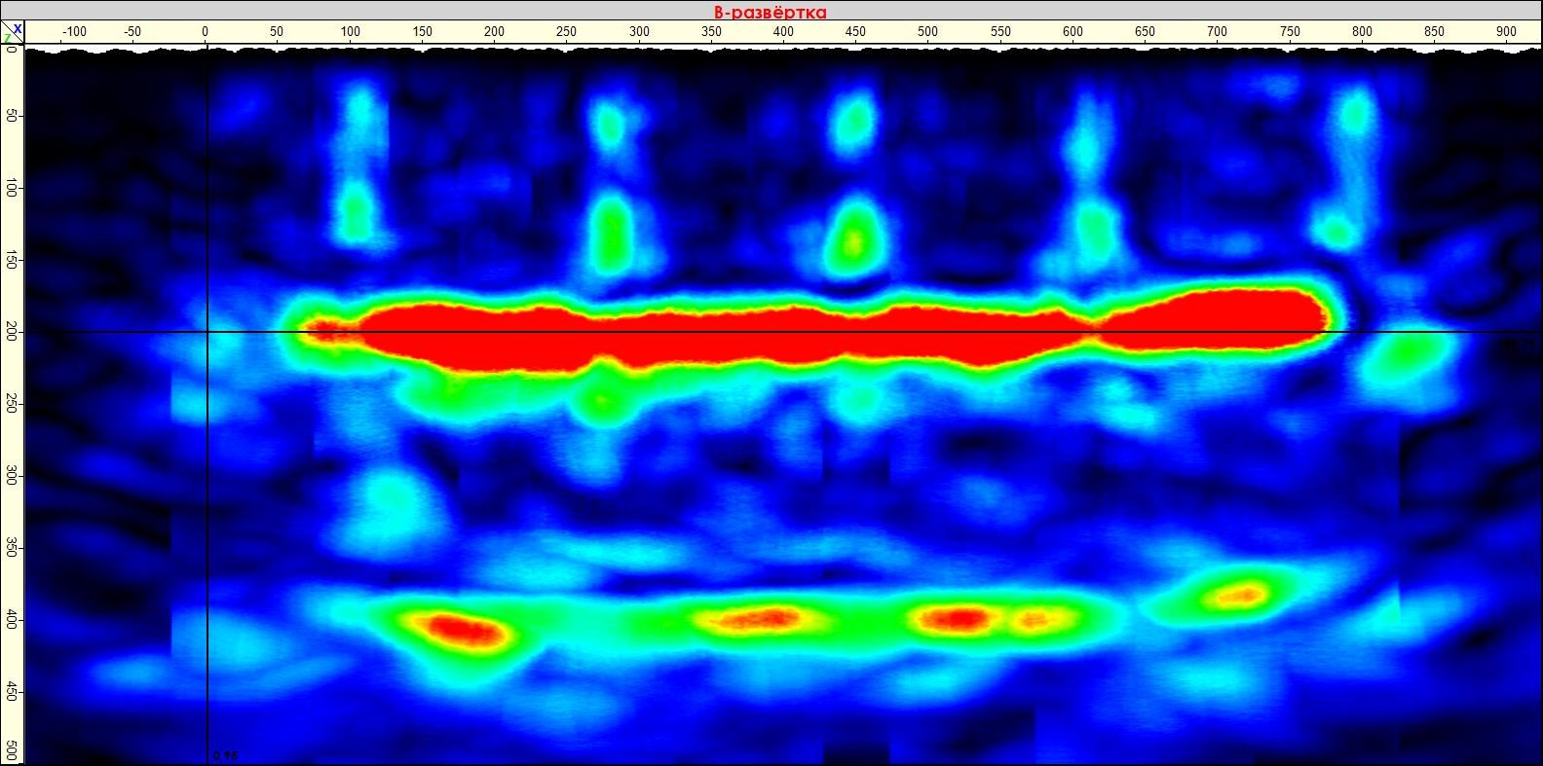
Task: Click the 0.98 value label near bottom
Action: (x=225, y=755)
